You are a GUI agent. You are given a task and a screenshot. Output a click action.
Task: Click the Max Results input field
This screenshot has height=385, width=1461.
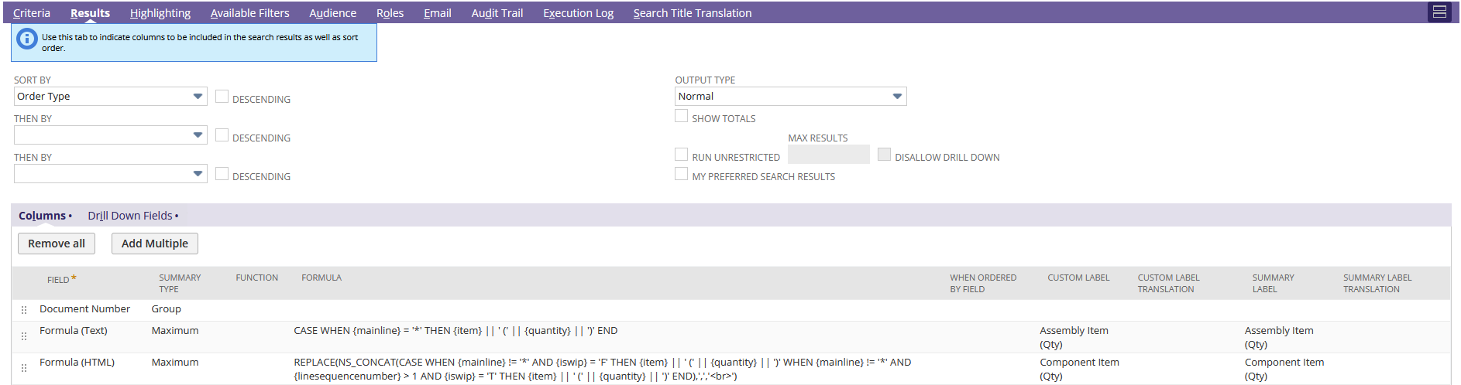coord(828,155)
